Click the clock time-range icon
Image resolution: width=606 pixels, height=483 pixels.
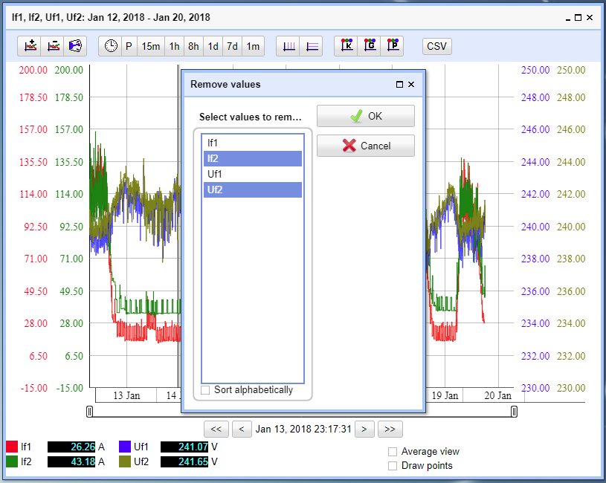click(x=111, y=46)
